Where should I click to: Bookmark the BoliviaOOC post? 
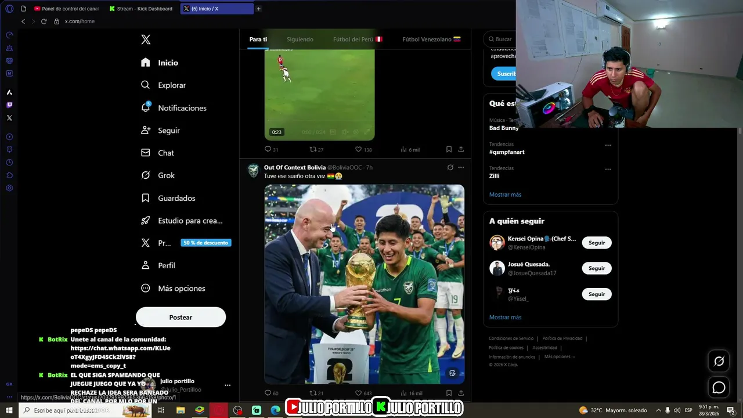tap(449, 393)
